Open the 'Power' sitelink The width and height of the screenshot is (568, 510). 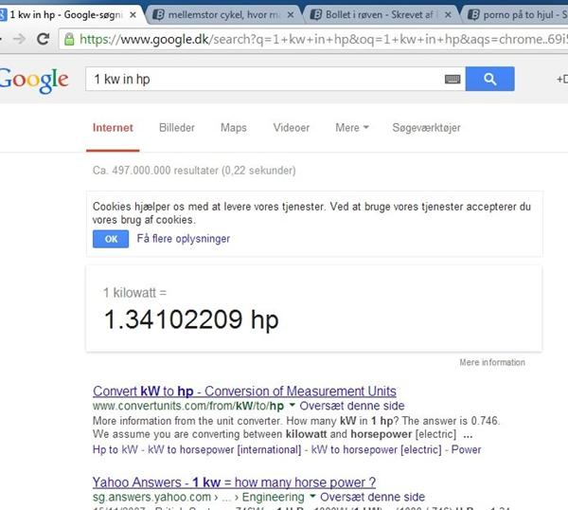pos(466,449)
